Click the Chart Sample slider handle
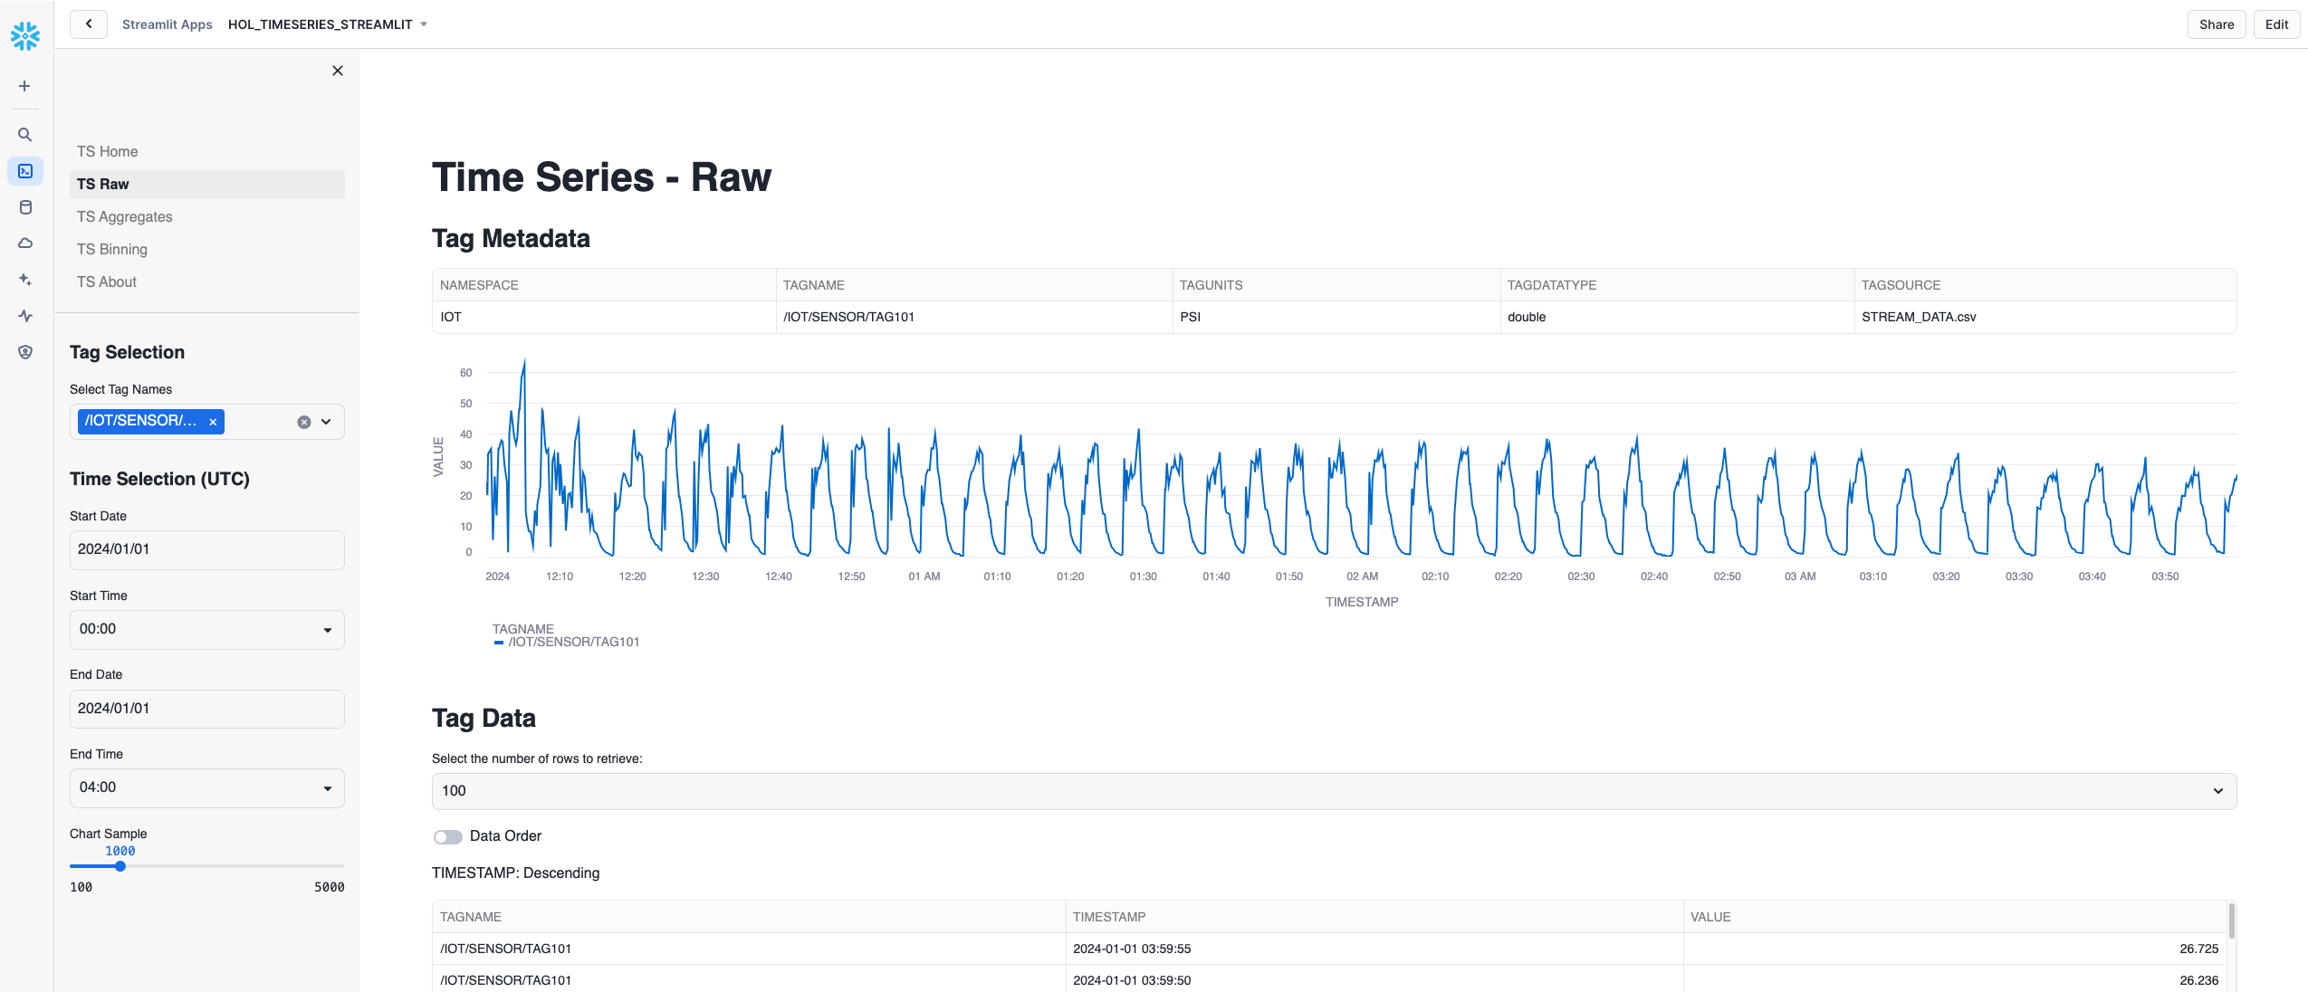The height and width of the screenshot is (992, 2308). pos(120,866)
